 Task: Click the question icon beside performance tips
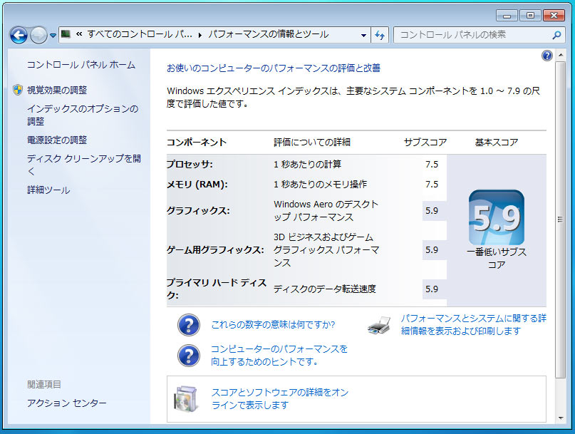[188, 355]
